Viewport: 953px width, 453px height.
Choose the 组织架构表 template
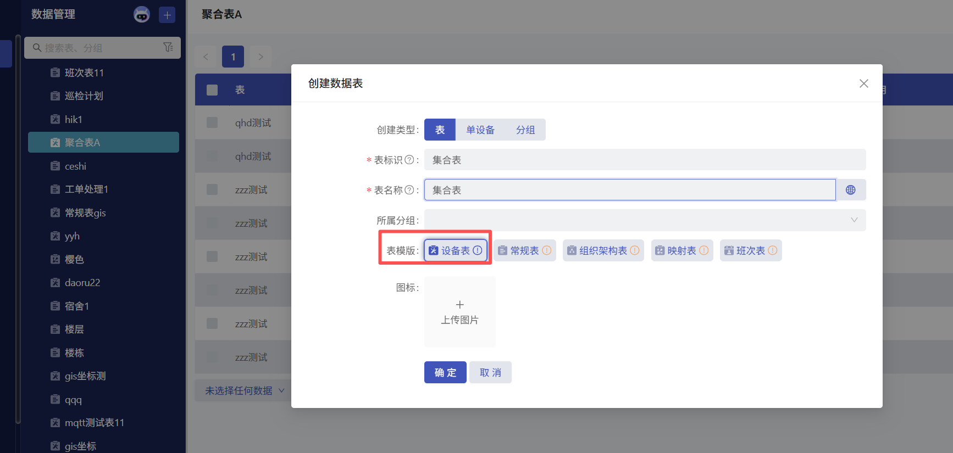(x=603, y=250)
